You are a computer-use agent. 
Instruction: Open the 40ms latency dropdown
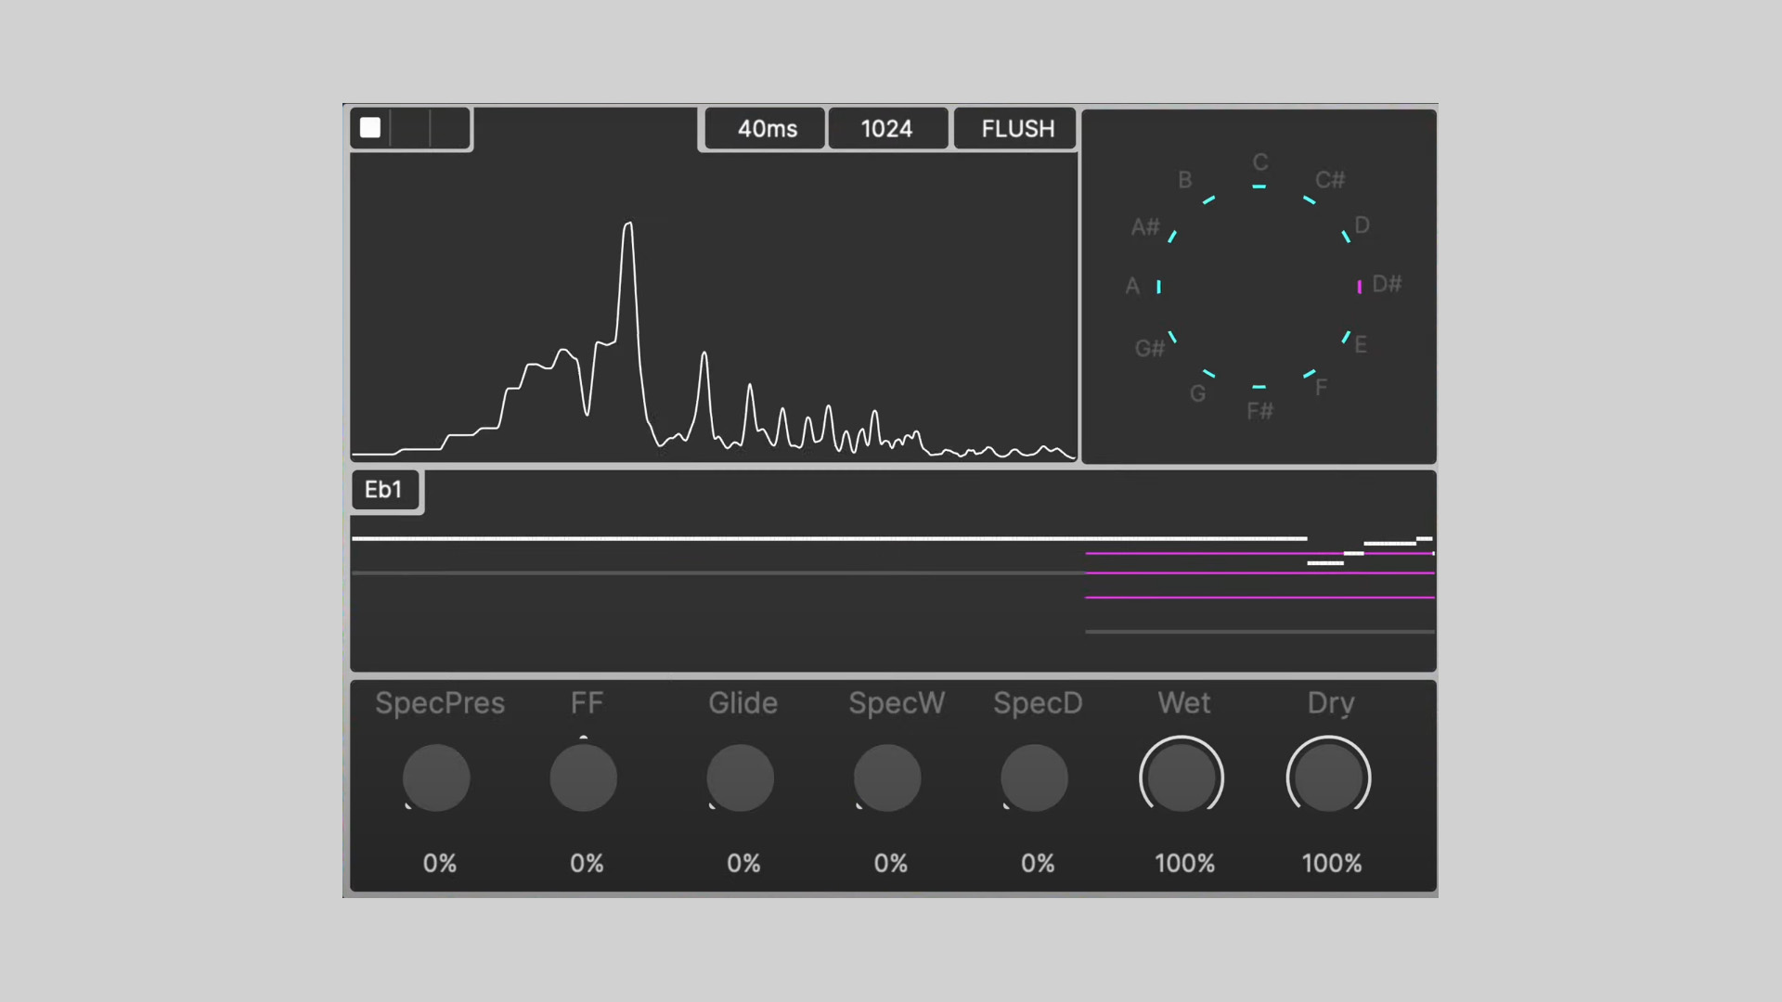pos(767,129)
